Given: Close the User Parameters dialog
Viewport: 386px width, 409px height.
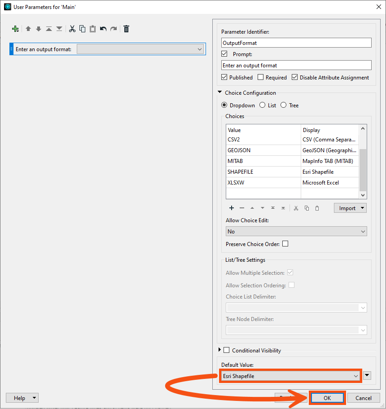Looking at the screenshot, I should point(379,7).
